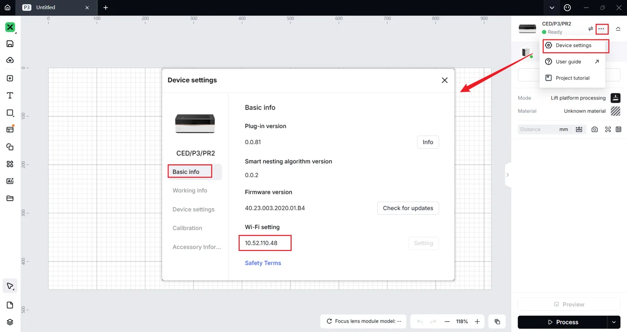Zoom out with the minus button
The image size is (627, 332).
447,322
